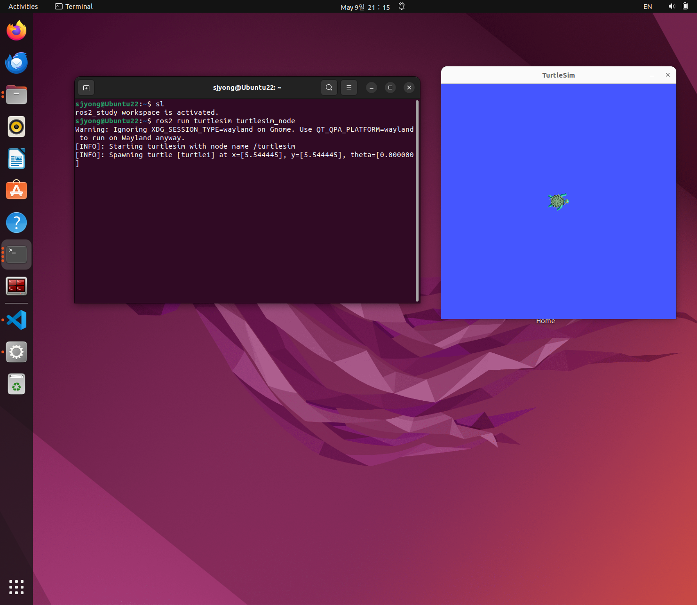The height and width of the screenshot is (605, 697).
Task: Open system Settings from dock
Action: (x=16, y=352)
